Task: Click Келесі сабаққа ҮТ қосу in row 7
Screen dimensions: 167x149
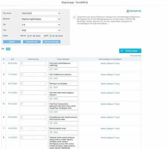Action: pos(110,129)
